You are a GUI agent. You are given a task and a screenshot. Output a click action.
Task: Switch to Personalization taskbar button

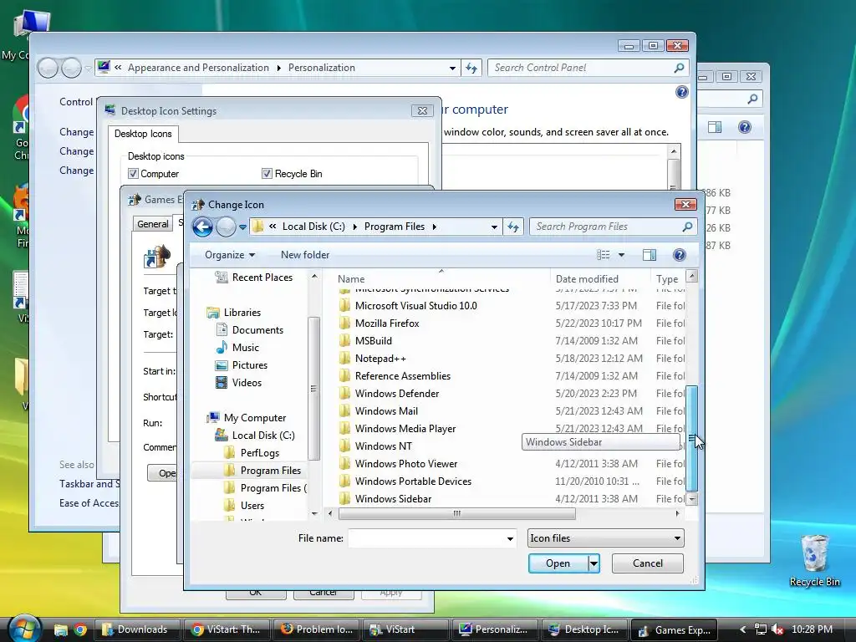coord(493,629)
